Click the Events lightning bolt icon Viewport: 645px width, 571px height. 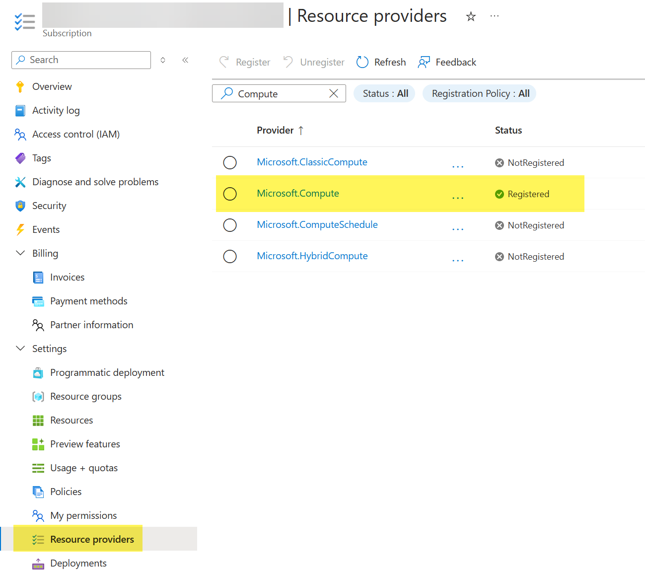point(20,230)
